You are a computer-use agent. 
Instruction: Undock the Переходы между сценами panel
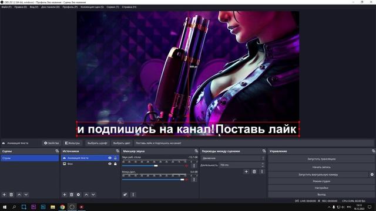coord(264,151)
